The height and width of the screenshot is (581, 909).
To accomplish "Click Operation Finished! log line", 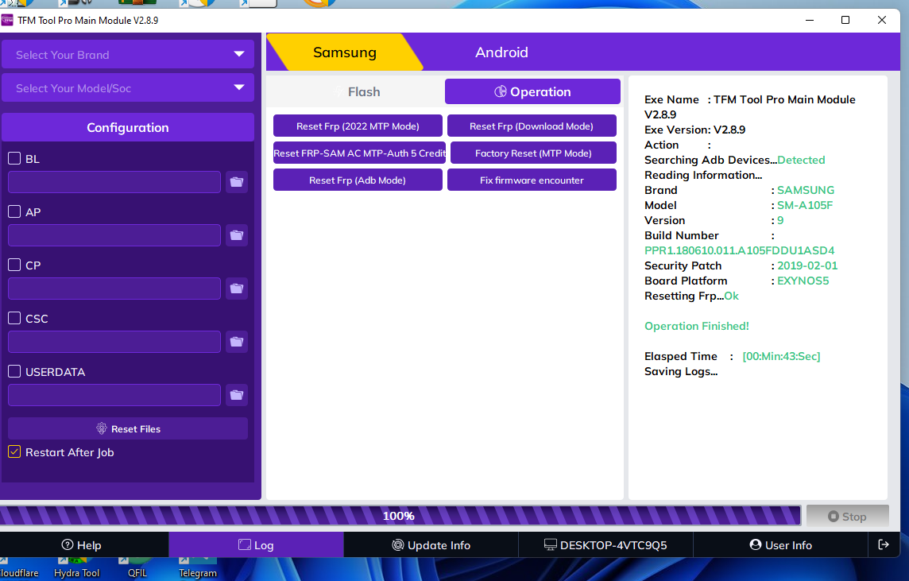I will coord(696,326).
